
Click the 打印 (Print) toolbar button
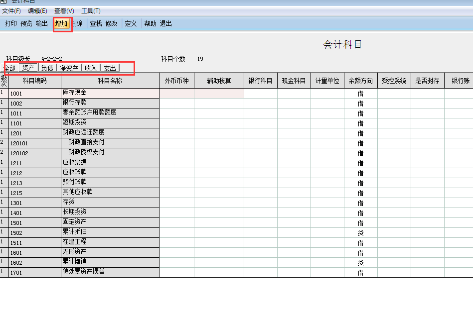11,23
